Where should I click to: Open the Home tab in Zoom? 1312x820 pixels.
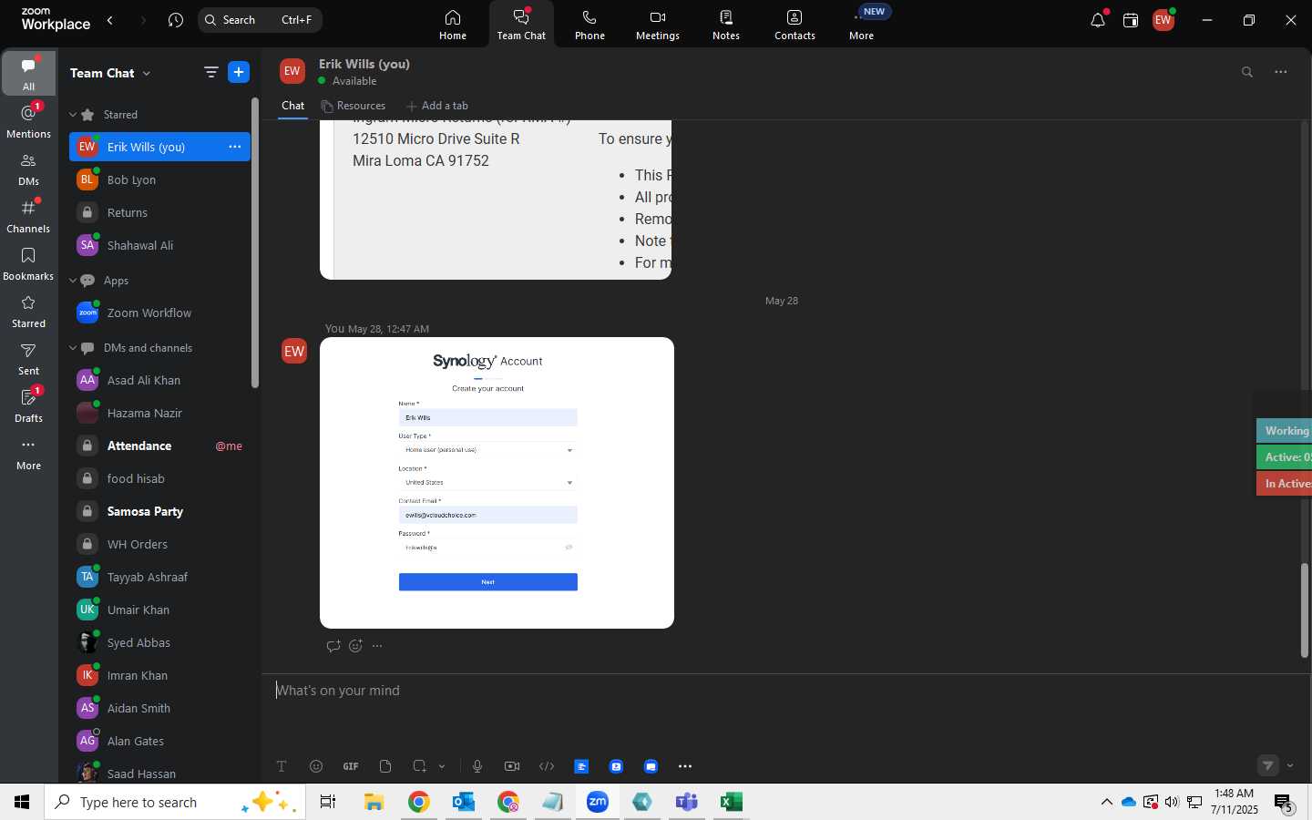tap(452, 25)
